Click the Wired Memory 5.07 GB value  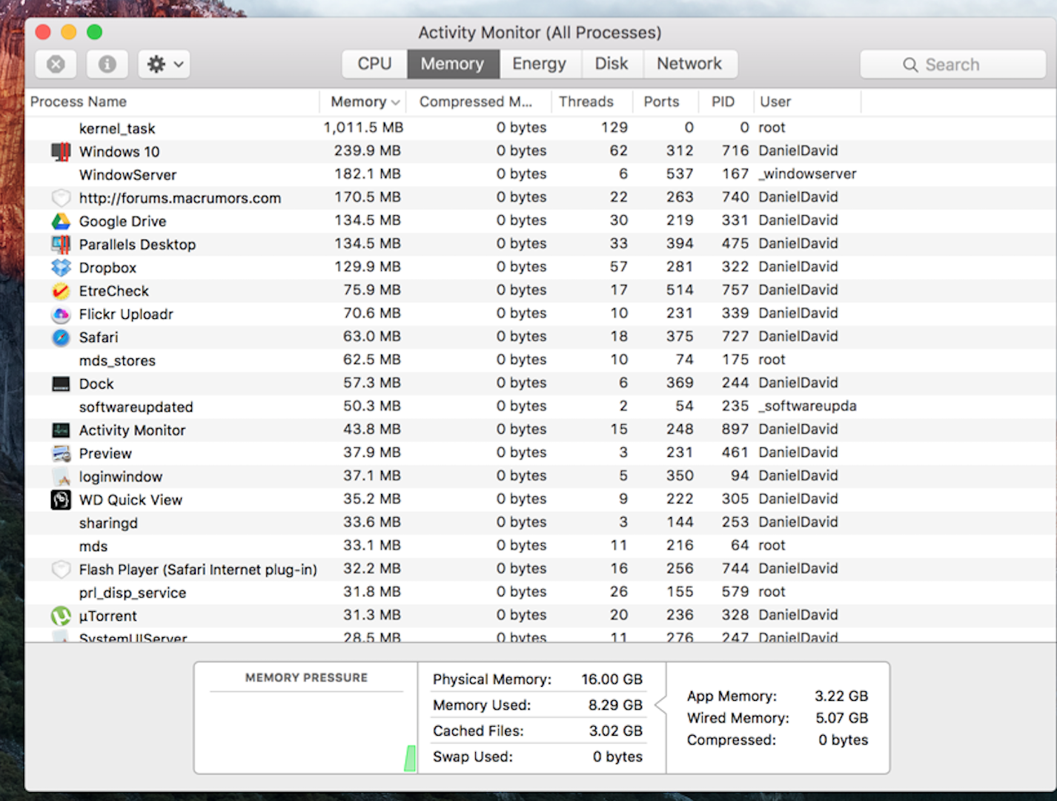point(841,718)
